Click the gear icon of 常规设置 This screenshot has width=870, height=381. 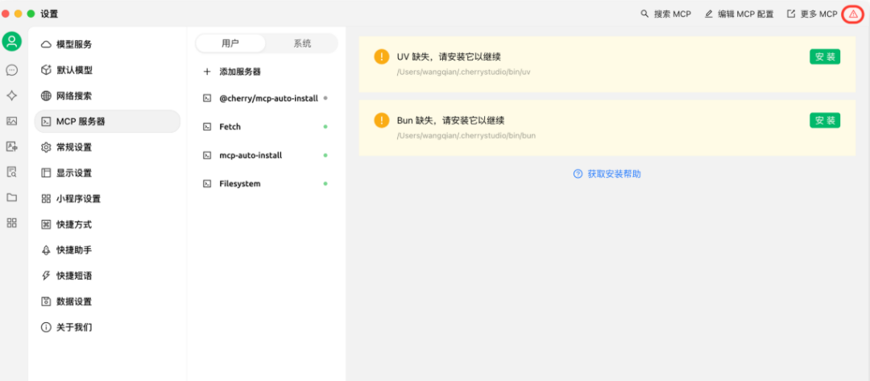point(46,147)
